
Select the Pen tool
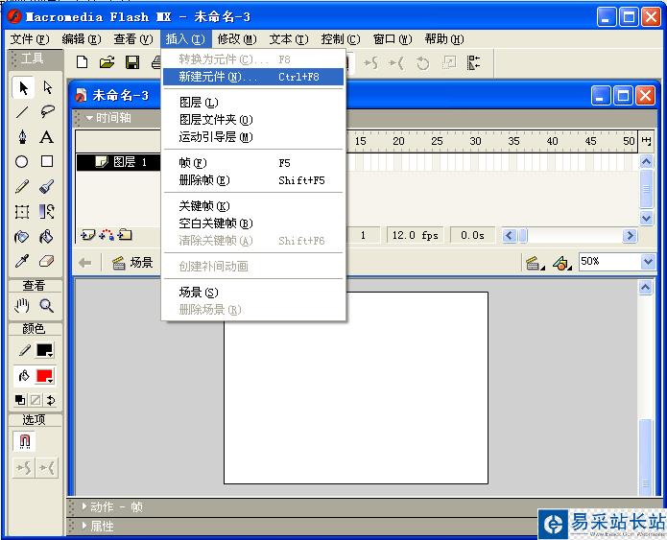click(x=22, y=137)
